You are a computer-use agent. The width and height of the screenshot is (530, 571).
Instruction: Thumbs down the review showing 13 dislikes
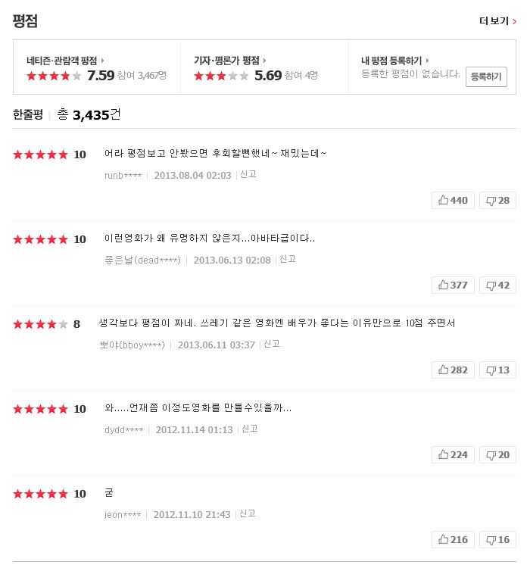(497, 370)
